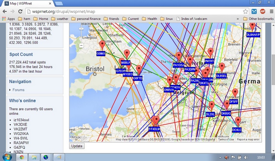Viewport: 275px width, 161px height.
Task: Bookmark page with the star icon
Action: coord(245,11)
